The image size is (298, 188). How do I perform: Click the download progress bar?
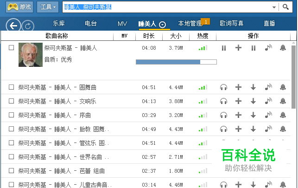pos(176,62)
